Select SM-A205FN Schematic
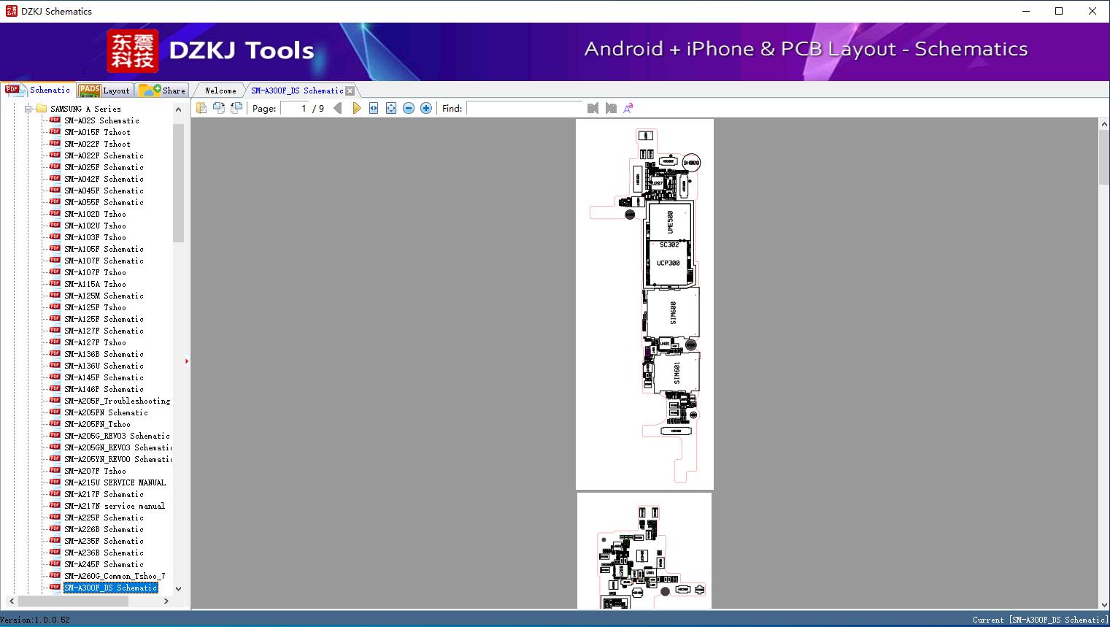1110x627 pixels. click(106, 412)
